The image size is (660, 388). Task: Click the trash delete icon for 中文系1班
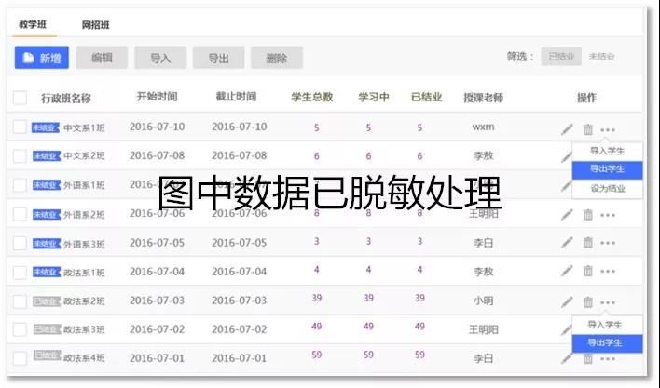[x=587, y=129]
